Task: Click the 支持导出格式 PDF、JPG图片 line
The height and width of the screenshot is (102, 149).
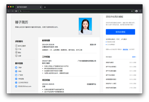Action: (x=116, y=39)
